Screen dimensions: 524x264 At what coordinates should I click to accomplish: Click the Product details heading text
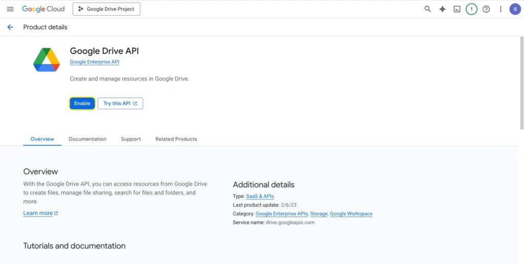tap(45, 27)
